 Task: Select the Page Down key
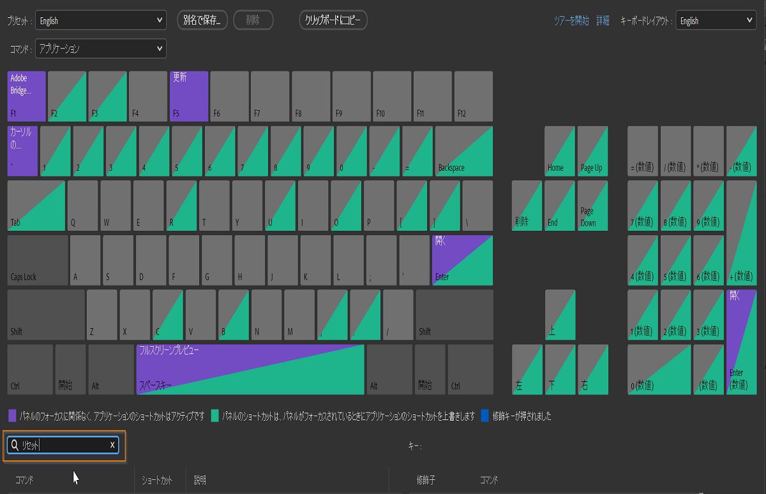point(593,205)
